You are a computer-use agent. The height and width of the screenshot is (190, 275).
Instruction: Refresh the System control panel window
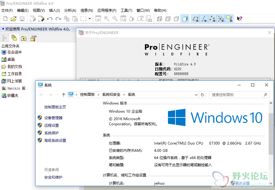pos(202,95)
